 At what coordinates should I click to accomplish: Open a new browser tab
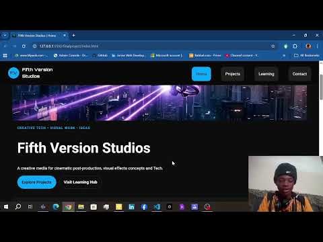pyautogui.click(x=73, y=36)
